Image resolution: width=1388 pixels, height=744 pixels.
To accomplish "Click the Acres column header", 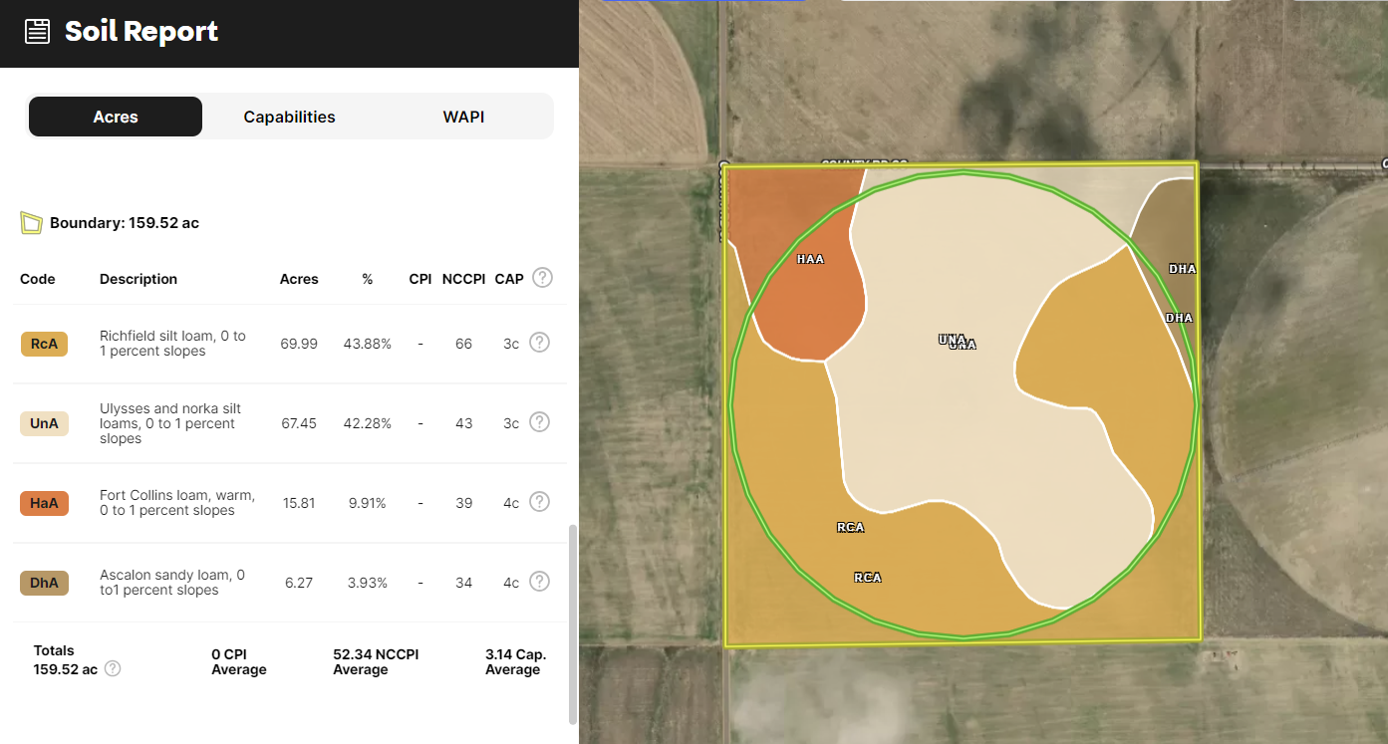I will 299,279.
